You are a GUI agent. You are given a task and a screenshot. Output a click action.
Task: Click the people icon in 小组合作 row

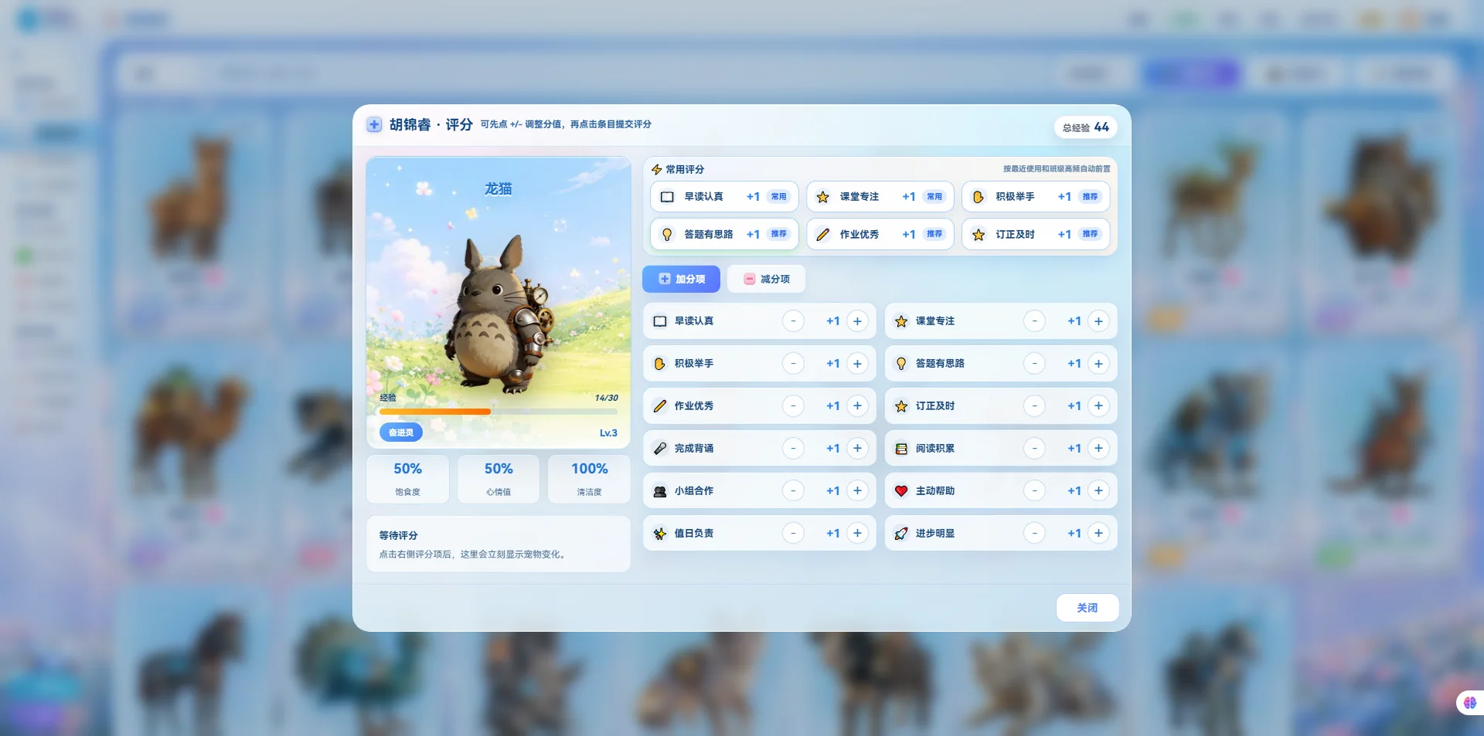(x=660, y=491)
